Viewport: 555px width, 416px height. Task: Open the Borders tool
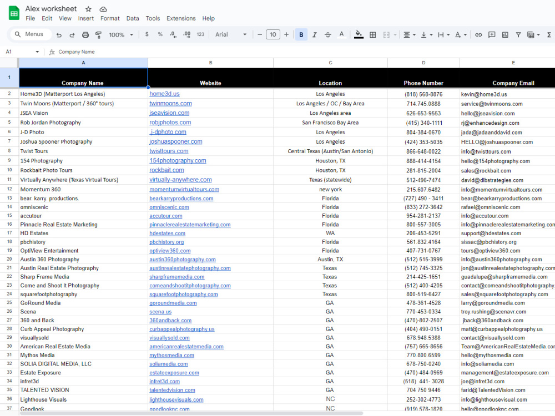(373, 34)
